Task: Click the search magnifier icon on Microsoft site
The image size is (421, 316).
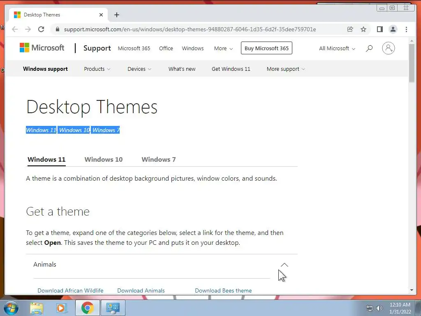Action: 369,49
